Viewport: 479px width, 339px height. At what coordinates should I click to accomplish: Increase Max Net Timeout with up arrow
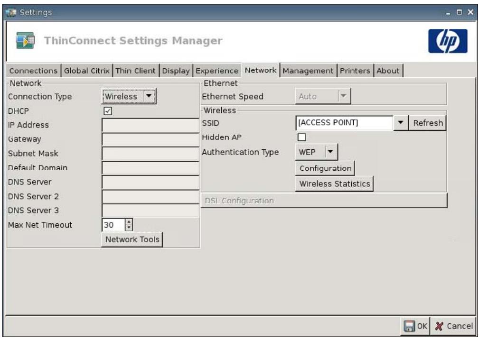pyautogui.click(x=129, y=222)
